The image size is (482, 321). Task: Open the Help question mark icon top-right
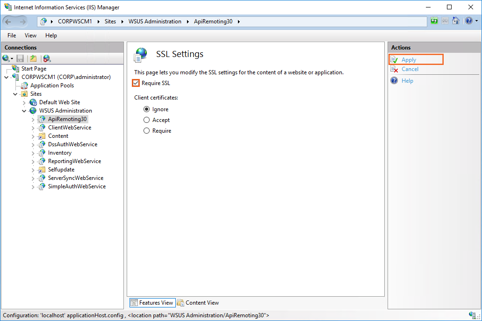[468, 21]
